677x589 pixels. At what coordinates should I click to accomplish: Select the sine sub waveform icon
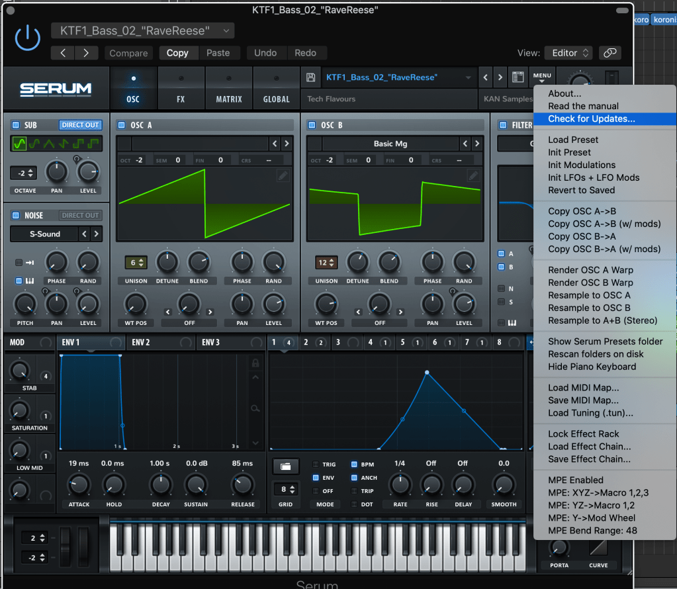pos(20,144)
